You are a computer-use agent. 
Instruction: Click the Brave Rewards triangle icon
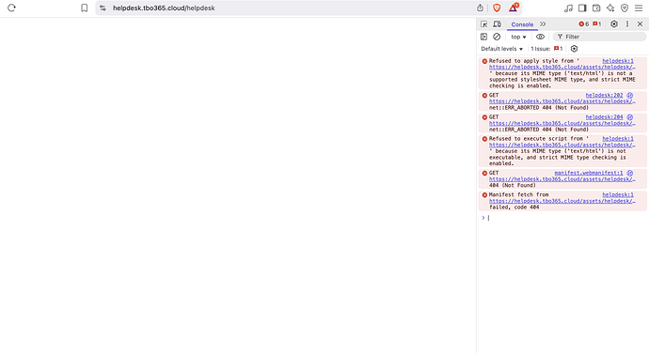514,8
